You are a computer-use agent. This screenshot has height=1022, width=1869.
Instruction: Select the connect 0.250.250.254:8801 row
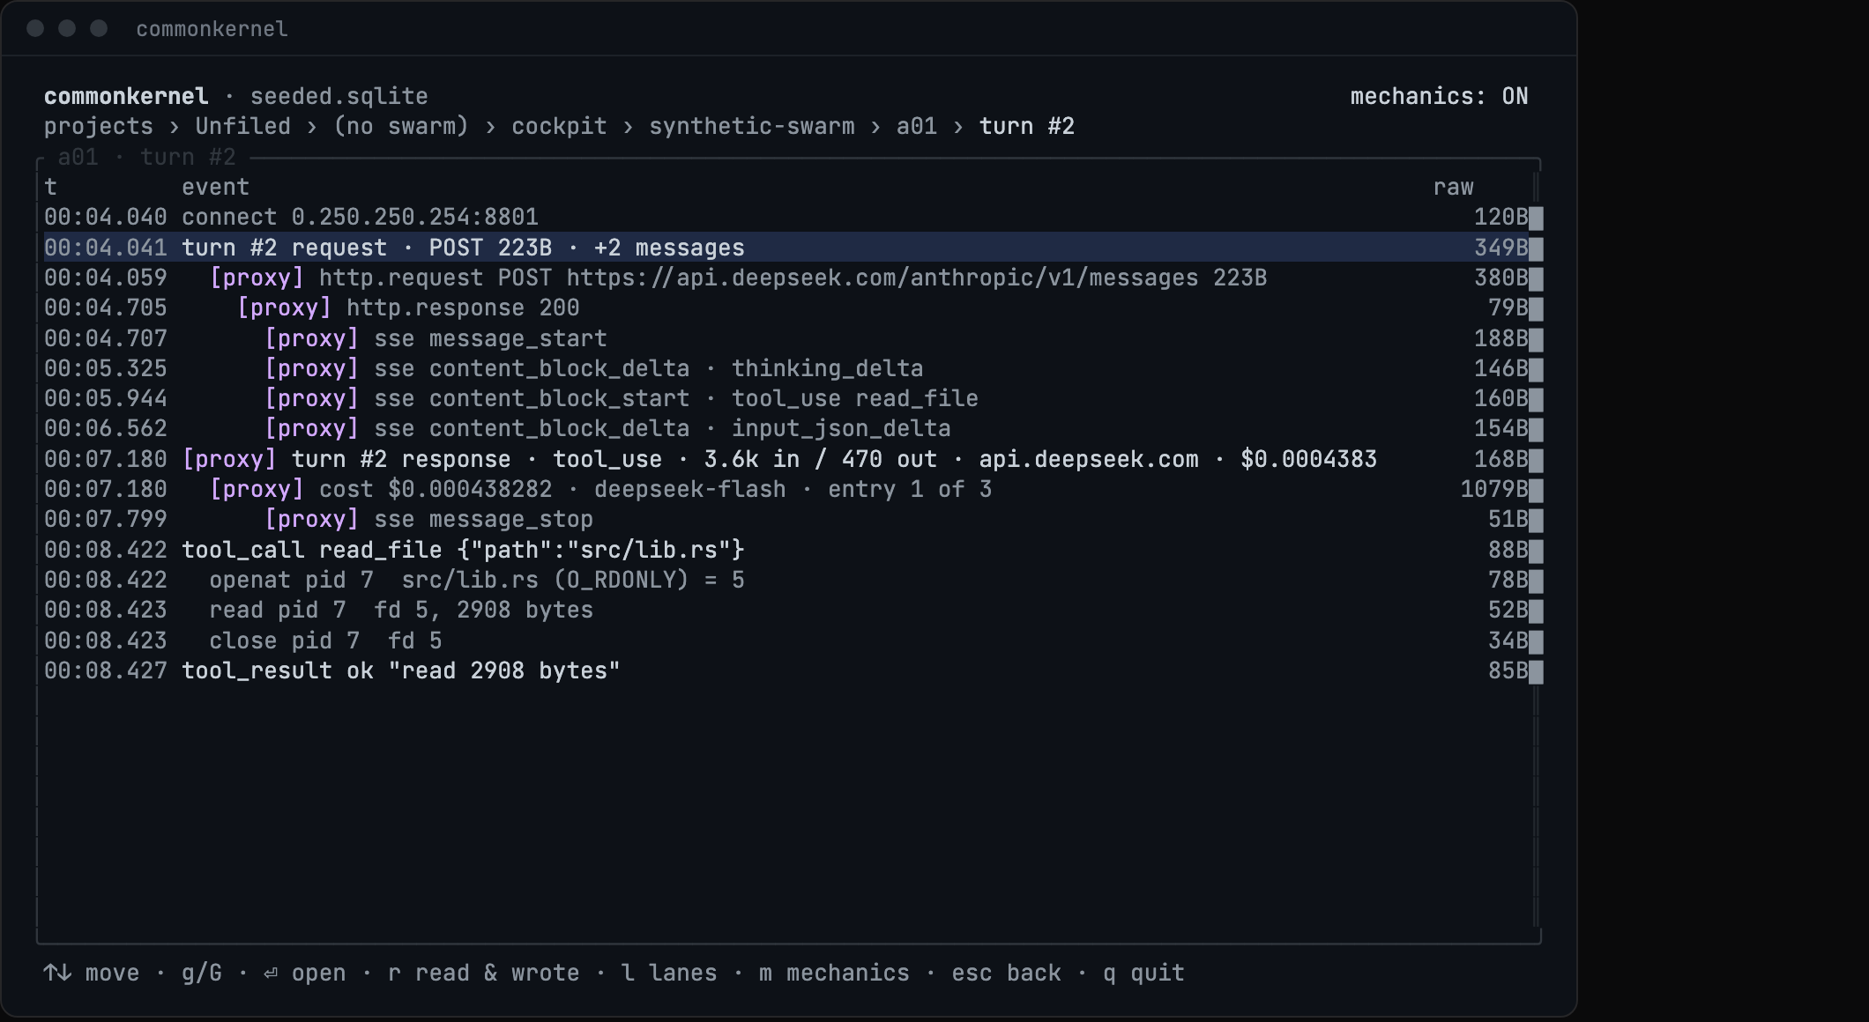click(788, 217)
